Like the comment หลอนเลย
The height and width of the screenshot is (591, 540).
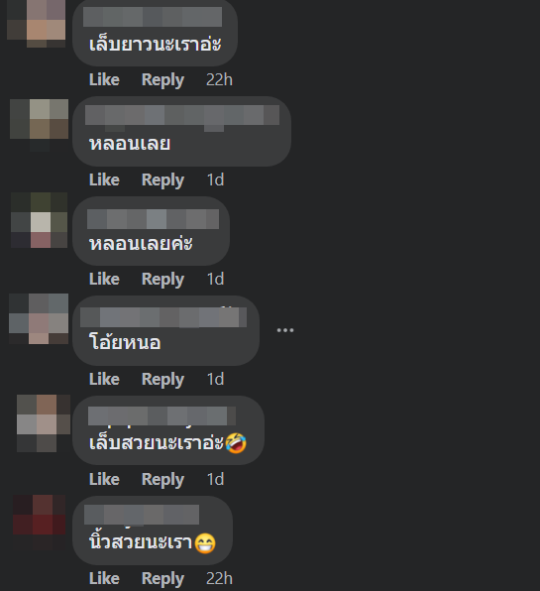pos(104,179)
